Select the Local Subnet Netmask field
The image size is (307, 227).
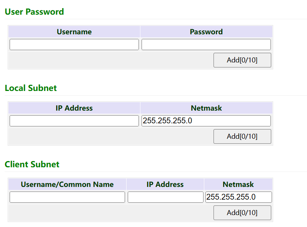pos(206,121)
